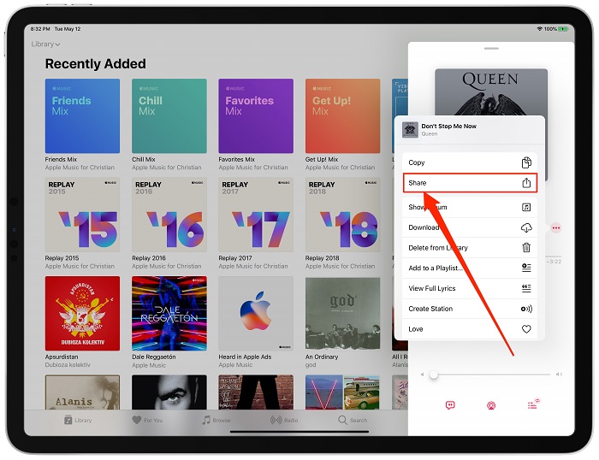Click the Search magnifier icon
Screen dimensions: 599x460
pyautogui.click(x=342, y=420)
